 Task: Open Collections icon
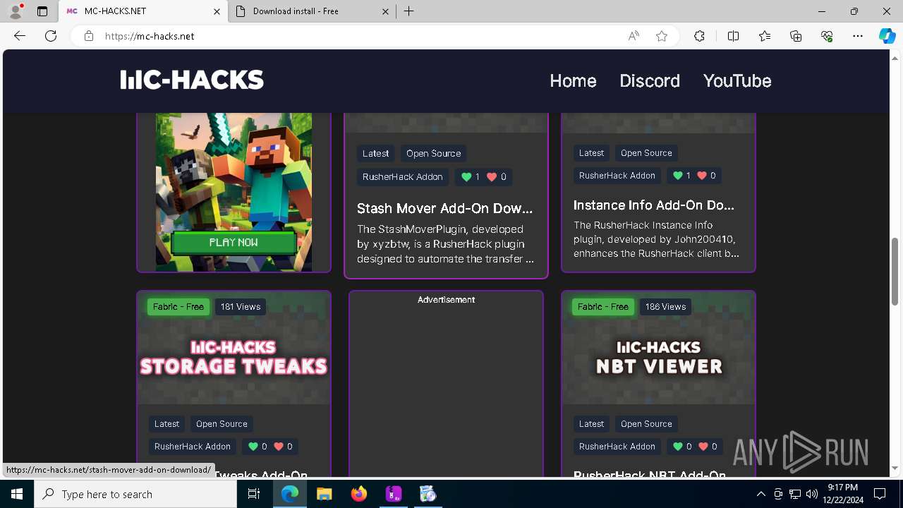[x=796, y=36]
